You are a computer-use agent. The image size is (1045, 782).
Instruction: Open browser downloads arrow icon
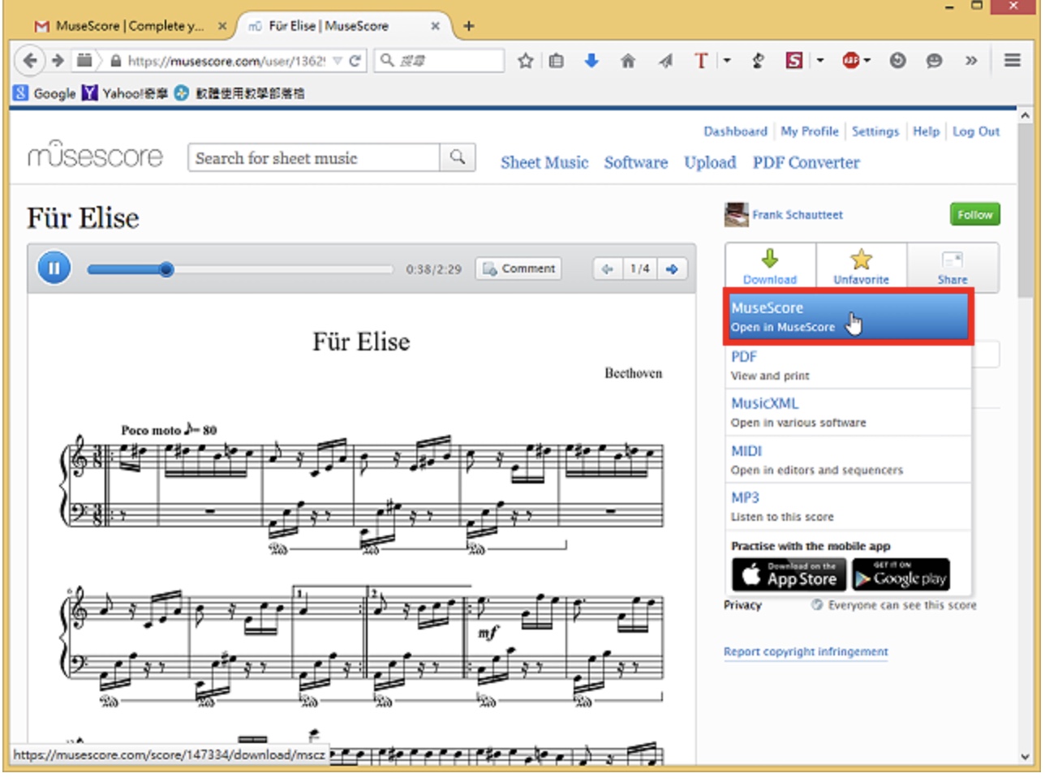(591, 61)
